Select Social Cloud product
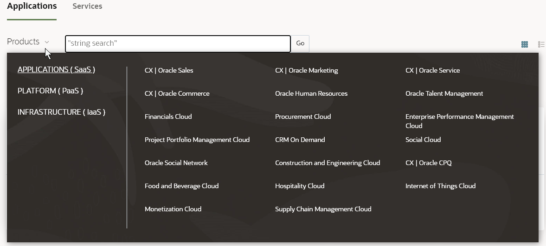The height and width of the screenshot is (246, 546). click(423, 140)
